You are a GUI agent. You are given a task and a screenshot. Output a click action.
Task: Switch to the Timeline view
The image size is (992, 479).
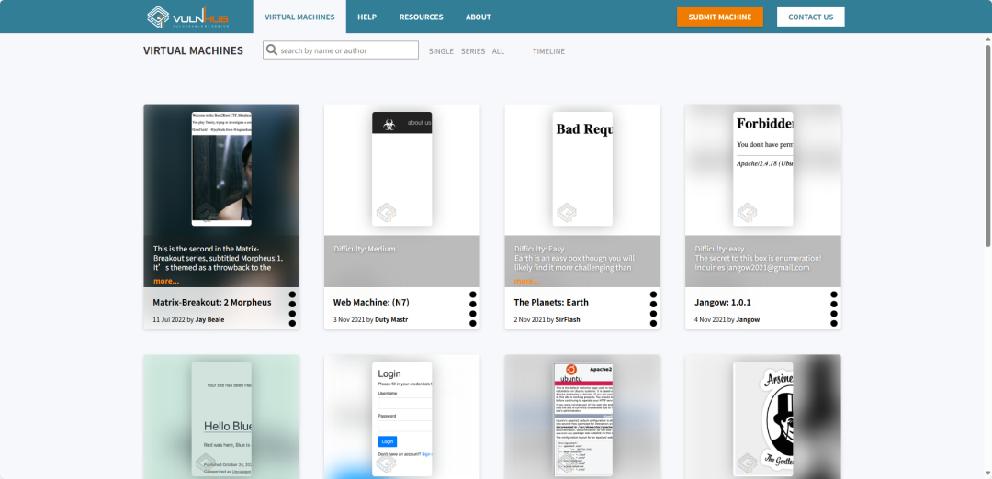tap(548, 51)
